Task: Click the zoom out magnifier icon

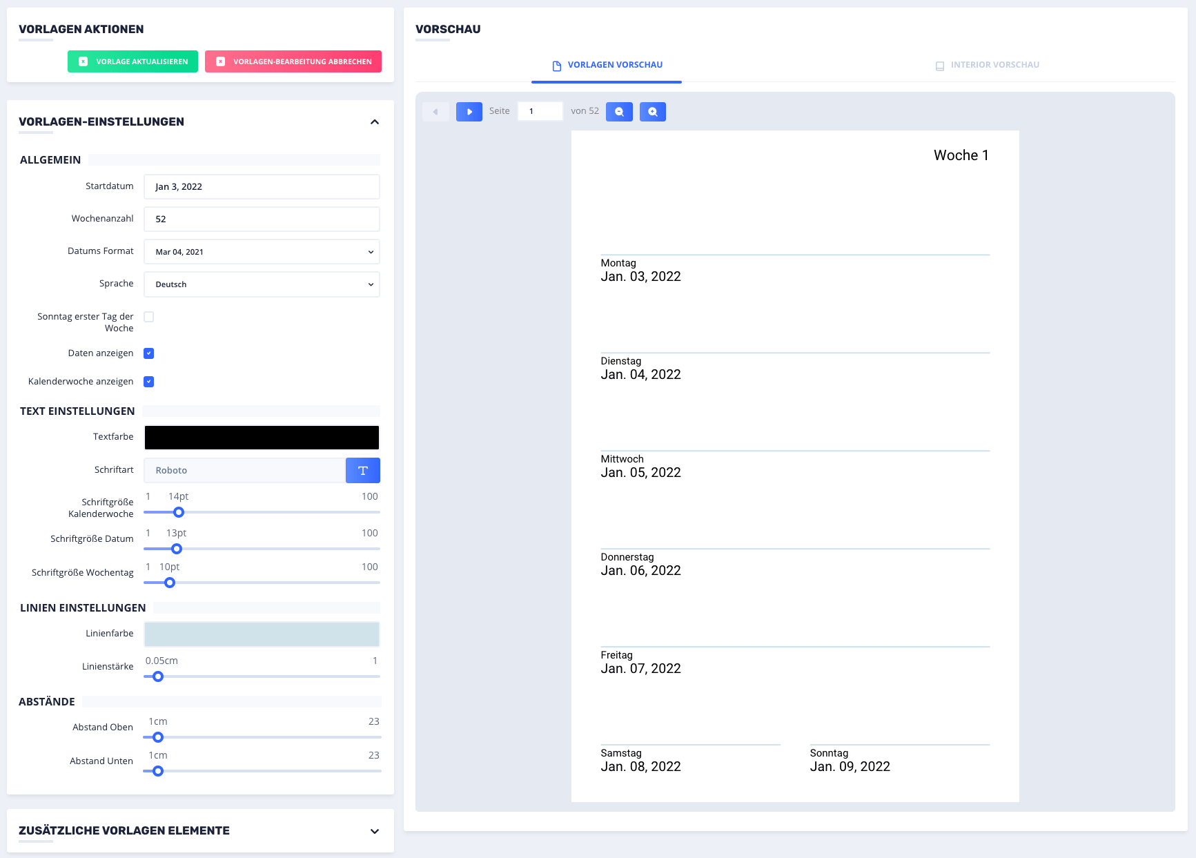Action: click(619, 111)
